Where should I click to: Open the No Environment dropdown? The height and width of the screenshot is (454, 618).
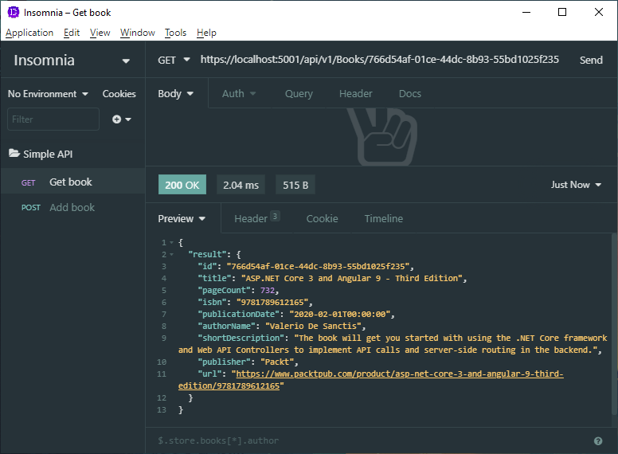[48, 94]
